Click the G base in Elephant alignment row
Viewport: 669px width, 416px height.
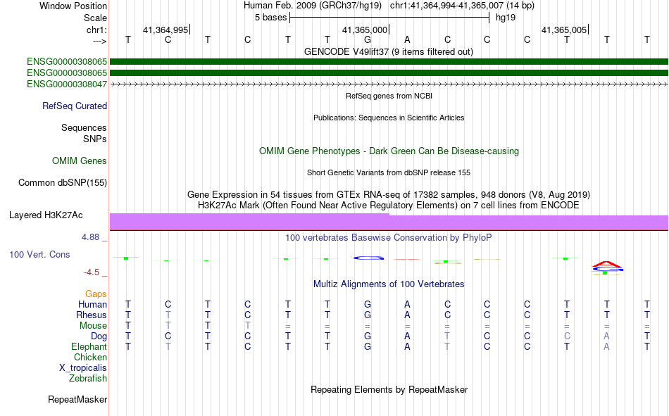click(x=368, y=346)
